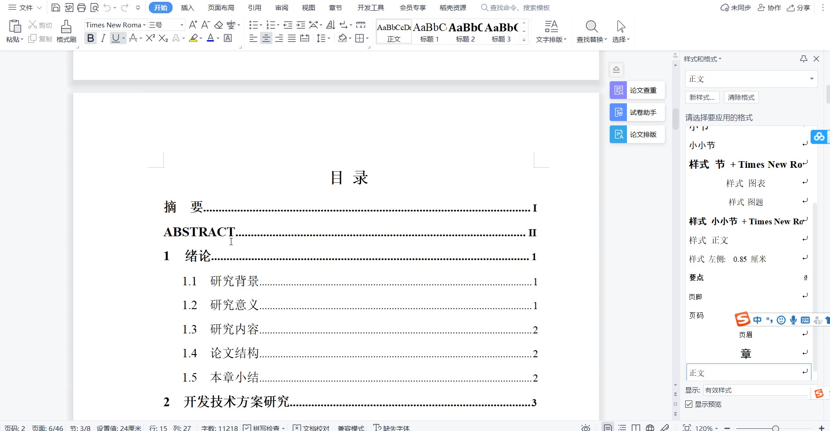The width and height of the screenshot is (830, 431).
Task: Open the 页面布局 ribbon tab
Action: point(221,8)
